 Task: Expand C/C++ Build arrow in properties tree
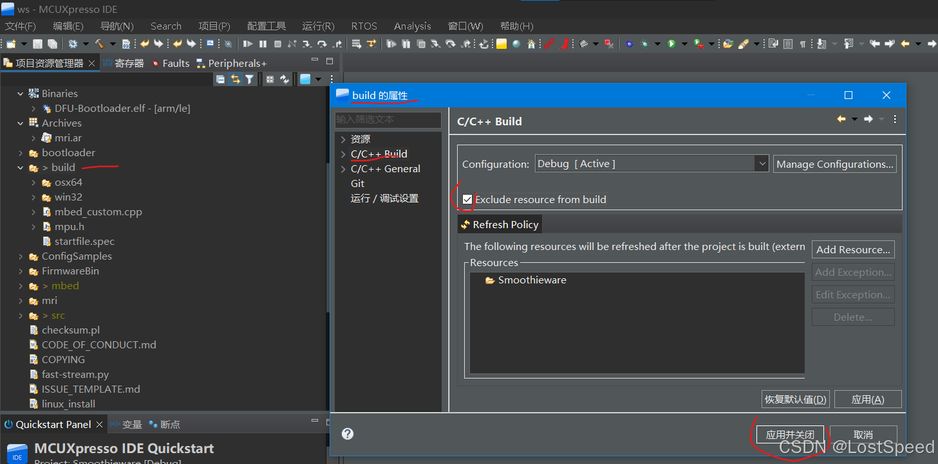pos(343,154)
